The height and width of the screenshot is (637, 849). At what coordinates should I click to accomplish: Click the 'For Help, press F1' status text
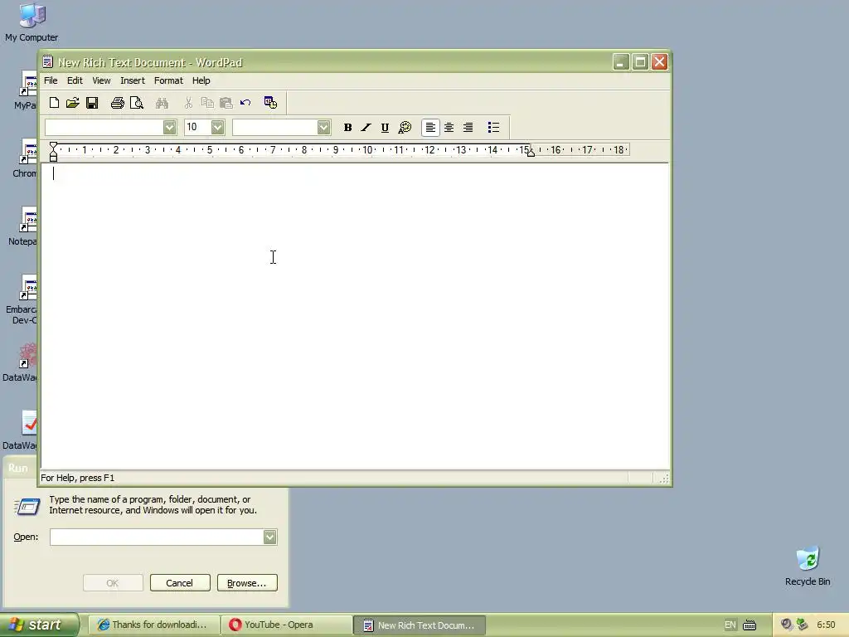pos(77,478)
